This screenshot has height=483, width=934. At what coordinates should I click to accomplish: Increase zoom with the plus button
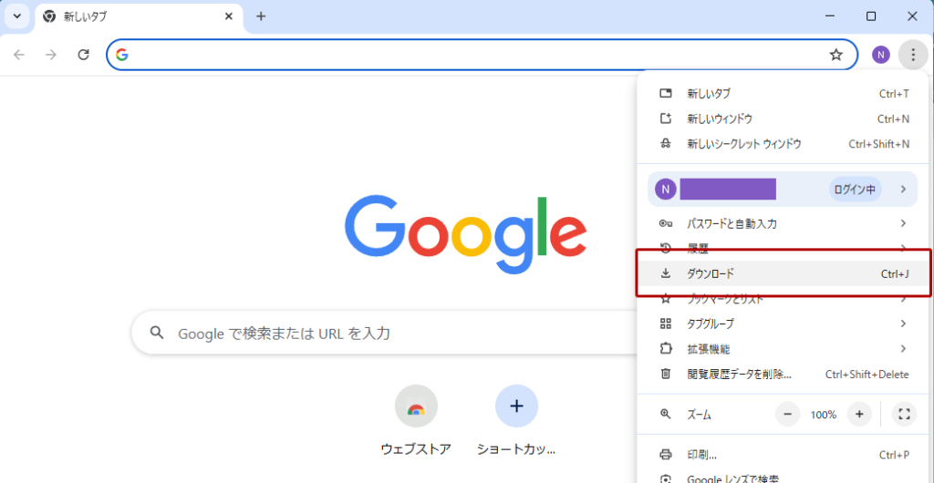tap(859, 414)
